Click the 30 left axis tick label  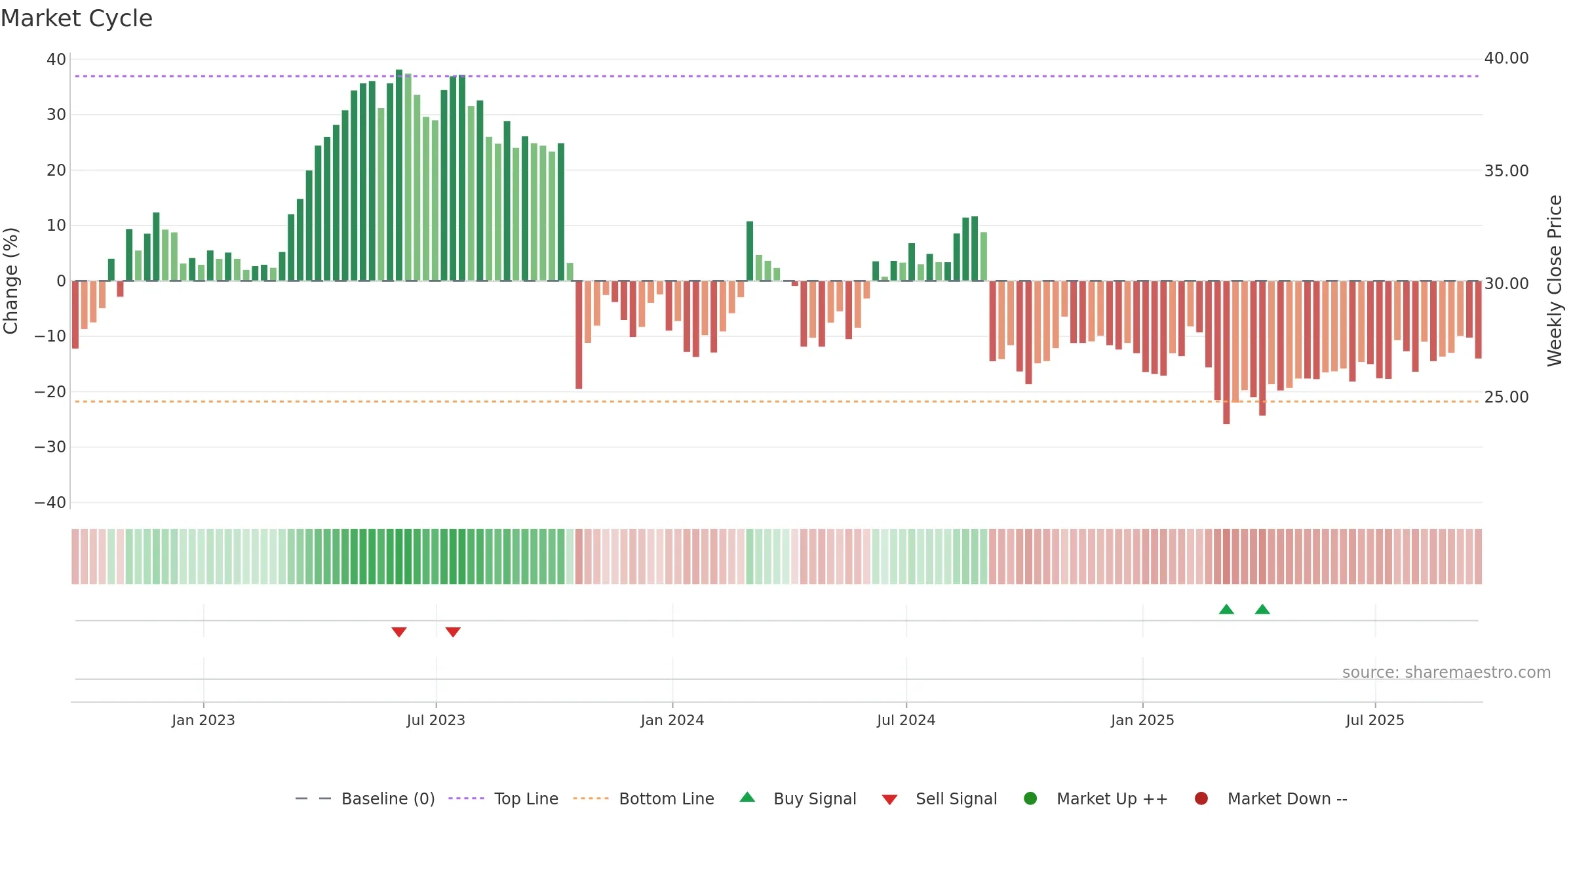point(56,115)
